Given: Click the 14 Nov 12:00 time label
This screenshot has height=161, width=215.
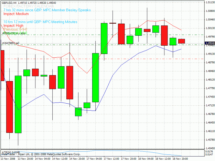Looking at the screenshot, I should tap(60, 159).
